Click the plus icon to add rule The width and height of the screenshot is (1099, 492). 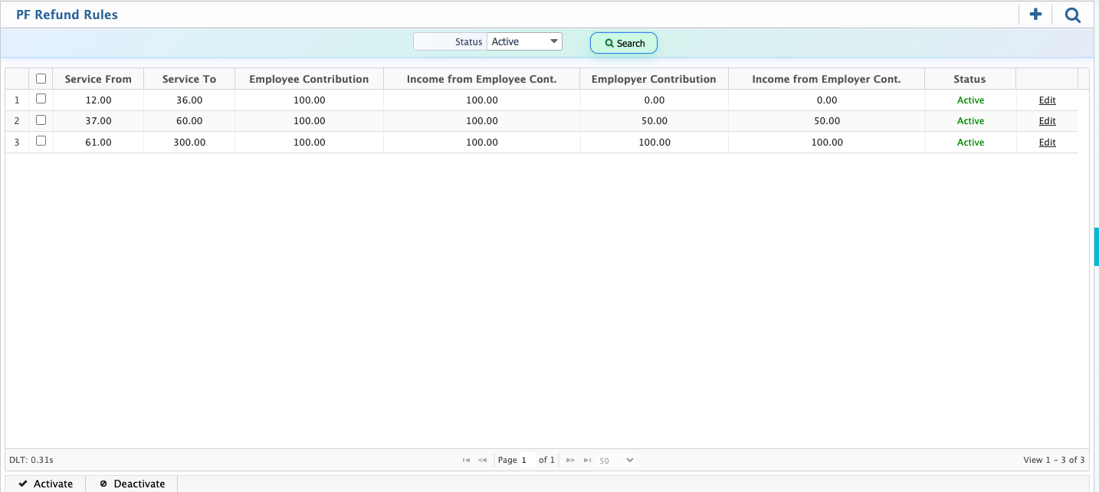[1035, 15]
